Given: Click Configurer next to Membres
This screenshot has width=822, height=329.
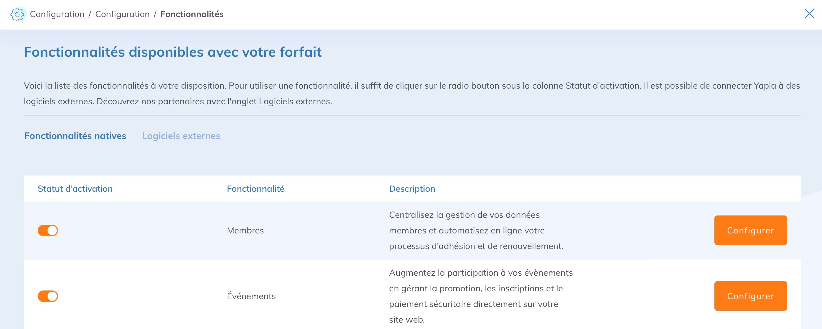Looking at the screenshot, I should pyautogui.click(x=751, y=230).
